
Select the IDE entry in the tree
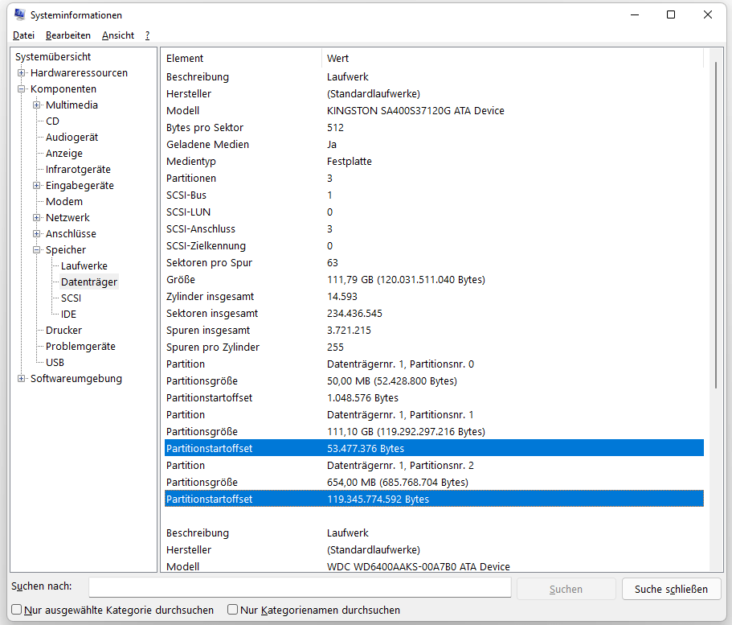coord(67,314)
